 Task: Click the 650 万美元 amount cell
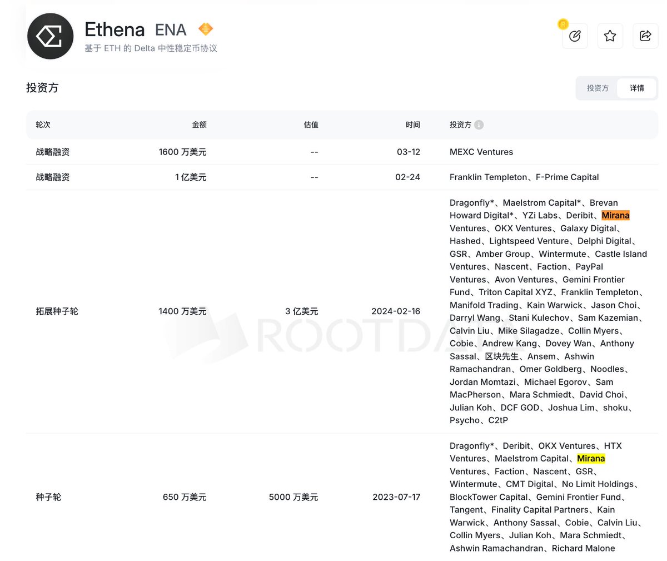click(185, 497)
